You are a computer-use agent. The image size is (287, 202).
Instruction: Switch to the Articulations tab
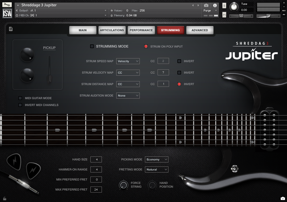pos(112,30)
